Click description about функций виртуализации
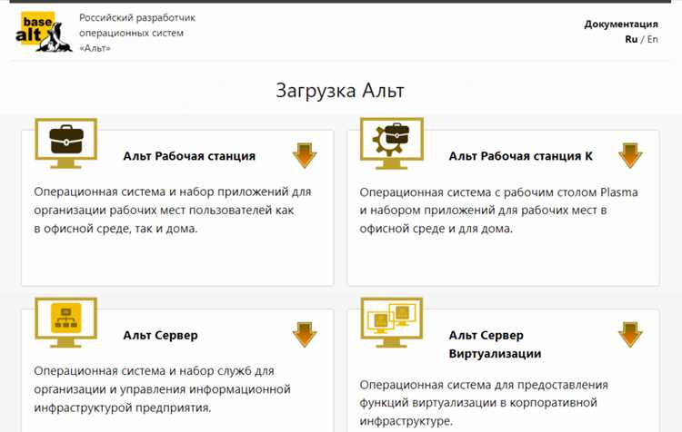Viewport: 682px width, 432px height. [484, 403]
